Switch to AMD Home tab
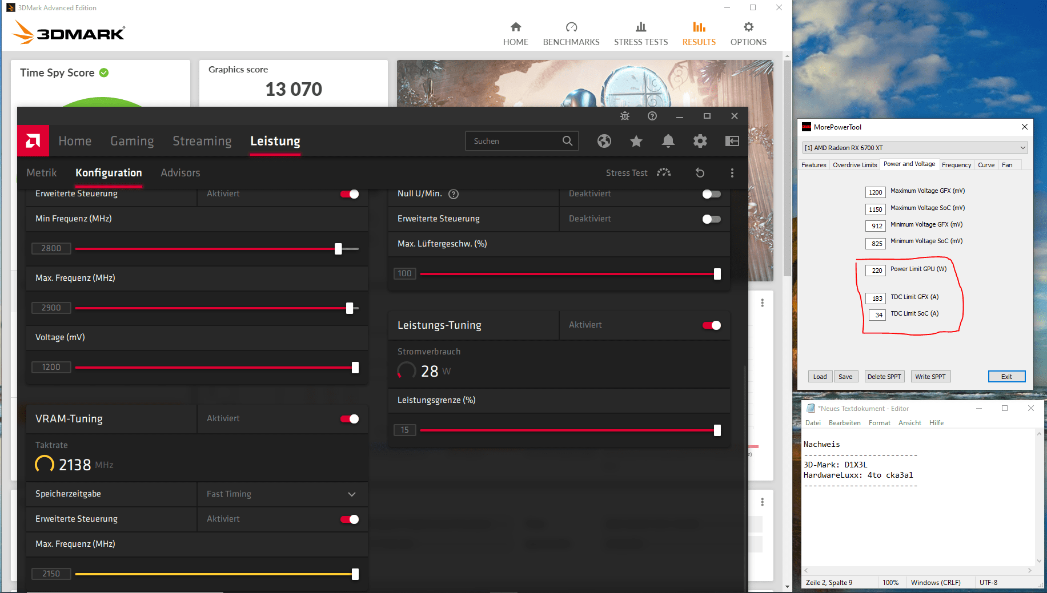The width and height of the screenshot is (1047, 593). coord(75,141)
